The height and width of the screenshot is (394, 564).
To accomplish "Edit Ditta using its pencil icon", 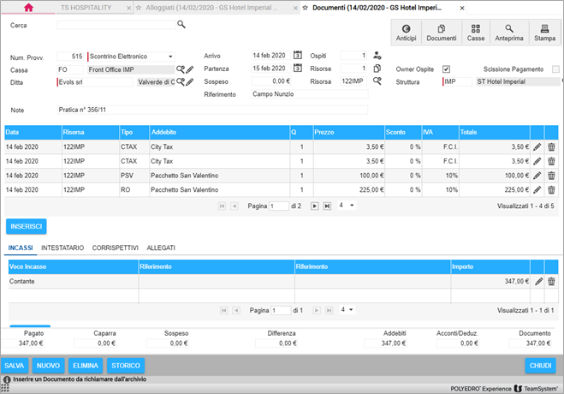I will tap(190, 82).
